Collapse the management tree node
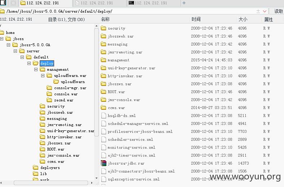Viewport: 284px width, 187px height. tap(36, 69)
